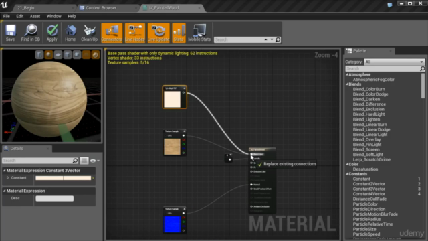Focus the Palette search field
Image resolution: width=428 pixels, height=241 pixels.
pos(383,68)
